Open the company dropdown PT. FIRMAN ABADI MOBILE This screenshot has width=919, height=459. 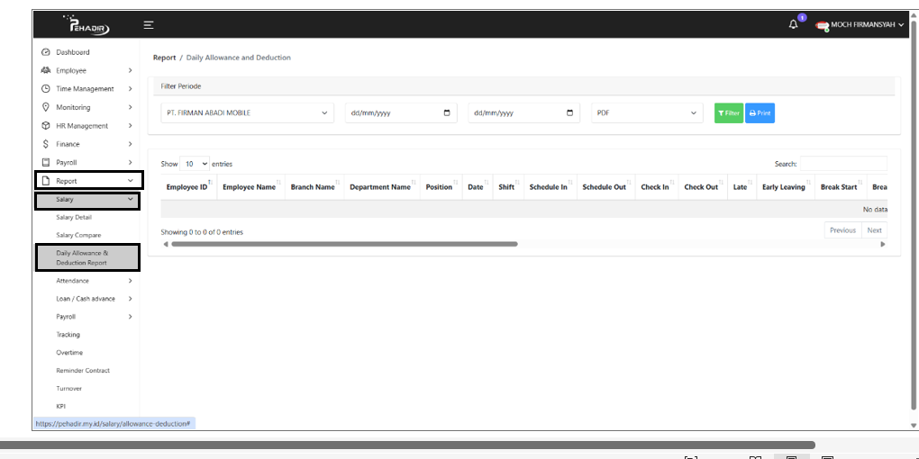coord(248,113)
